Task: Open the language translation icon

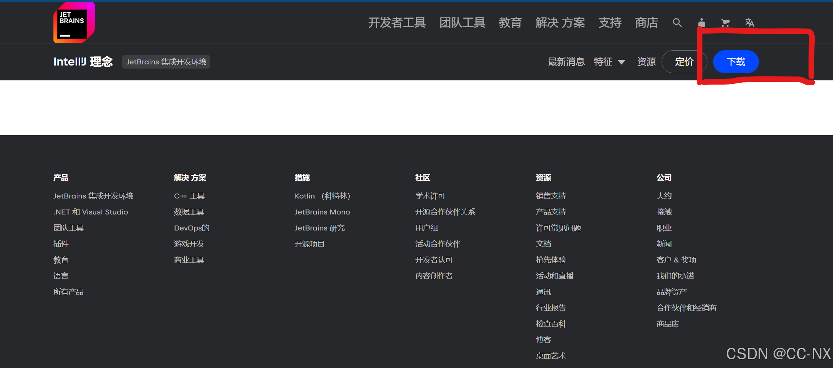Action: click(x=750, y=22)
